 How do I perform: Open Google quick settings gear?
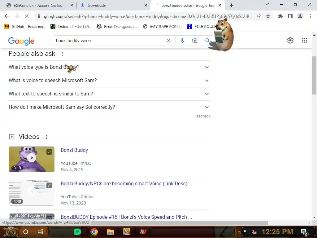click(x=290, y=40)
